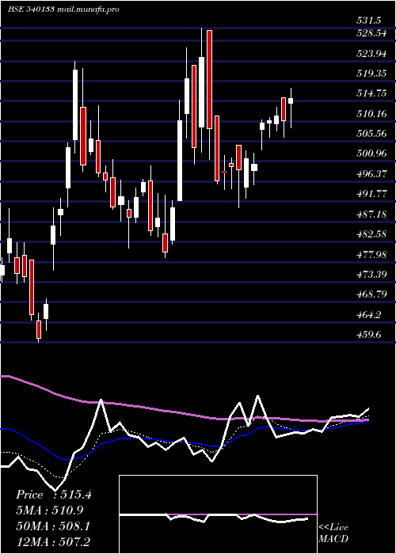
Task: Click the 491.77 price axis label
Action: coord(372,194)
